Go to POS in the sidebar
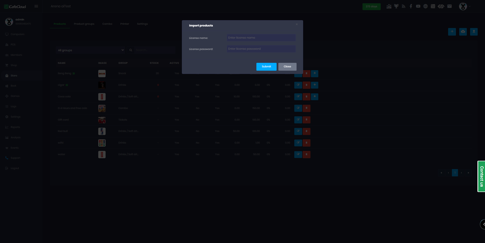485x243 pixels. [x=13, y=45]
